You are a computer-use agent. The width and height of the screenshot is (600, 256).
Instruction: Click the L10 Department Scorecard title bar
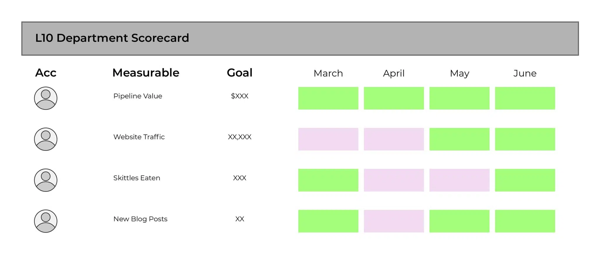(300, 38)
